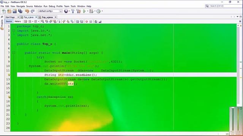The width and height of the screenshot is (243, 136).
Task: Click the Last Edit icon
Action: (x=26, y=22)
